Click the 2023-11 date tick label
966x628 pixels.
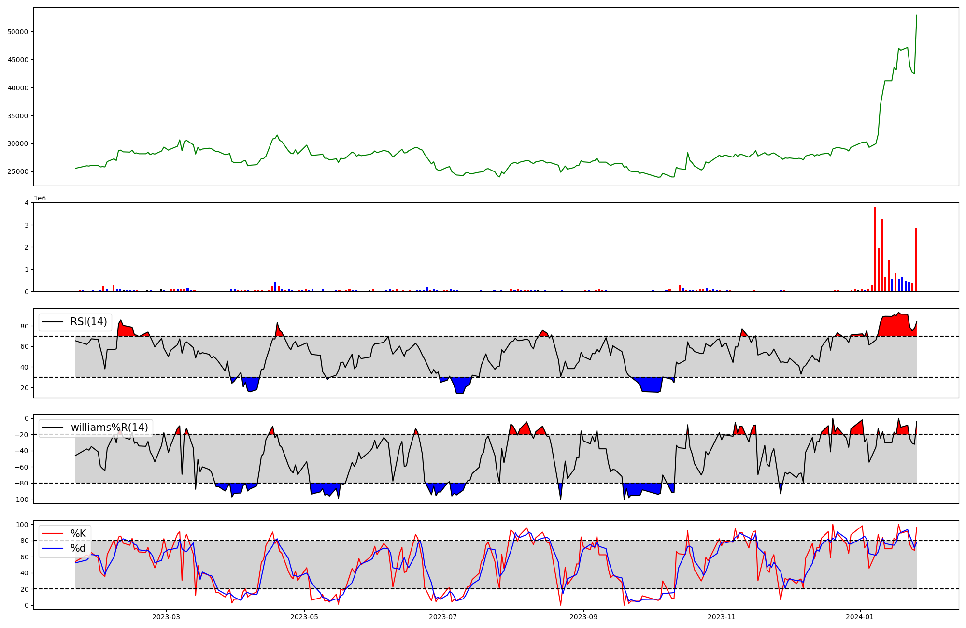pos(722,617)
